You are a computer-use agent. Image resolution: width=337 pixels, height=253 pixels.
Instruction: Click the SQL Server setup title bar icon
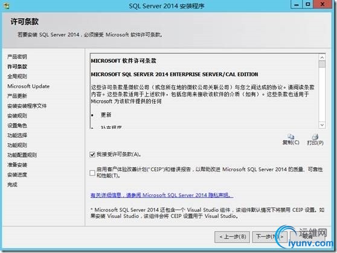click(7, 5)
